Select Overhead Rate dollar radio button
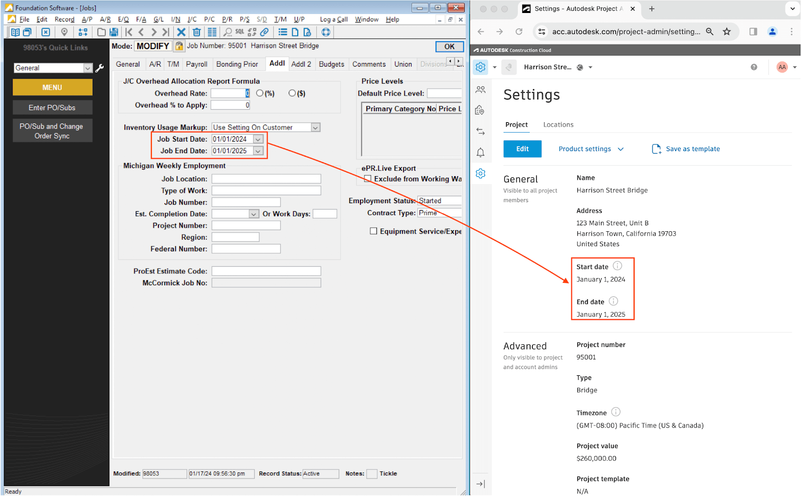Viewport: 802px width, 496px height. [x=292, y=93]
